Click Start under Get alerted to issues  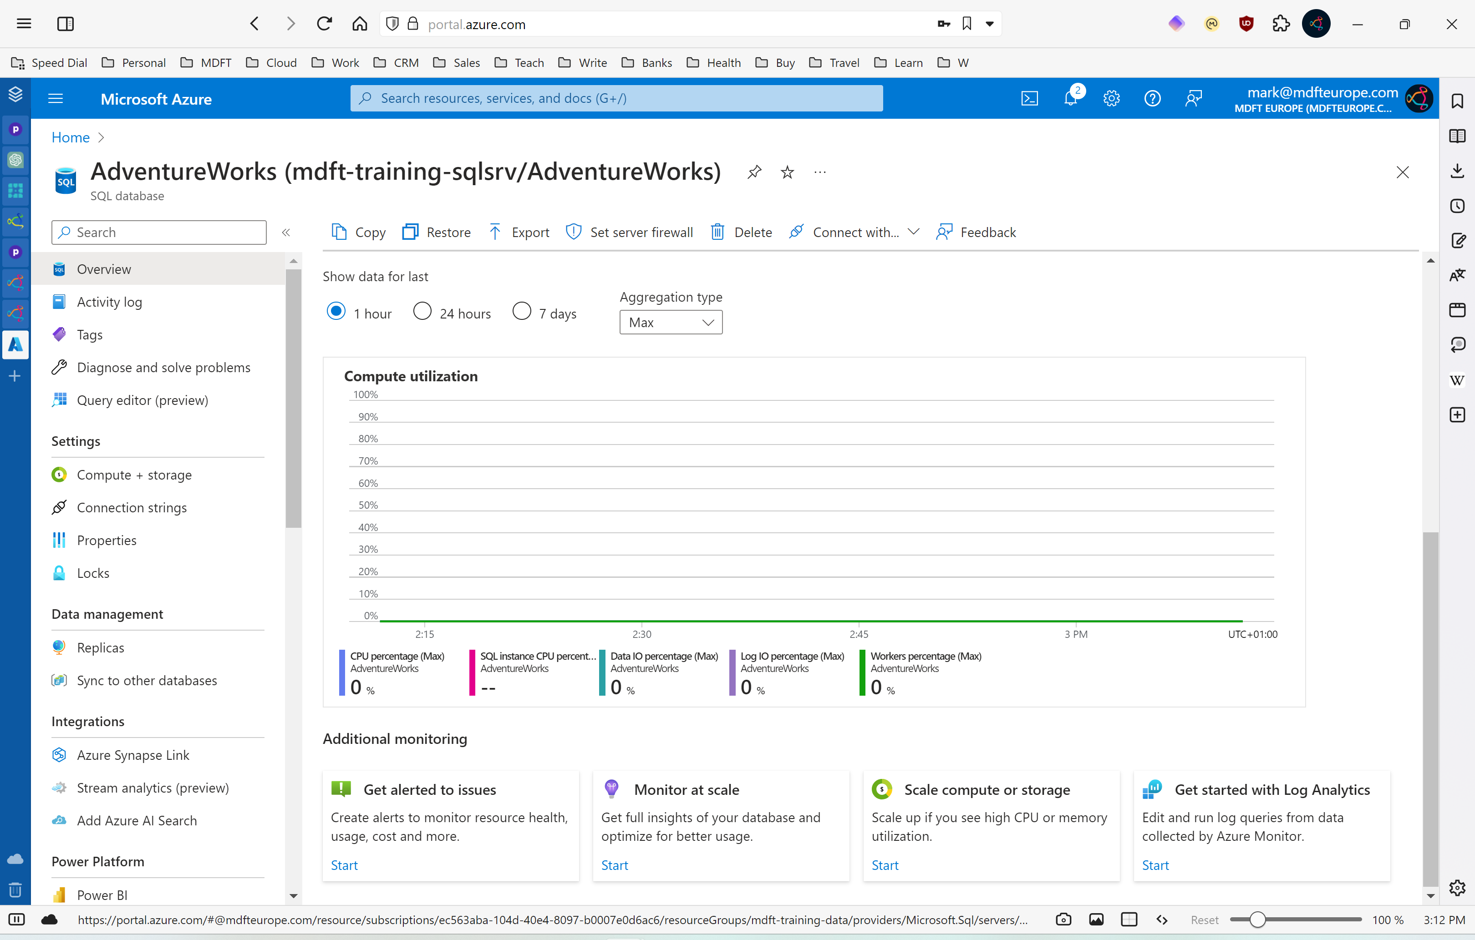(x=344, y=865)
